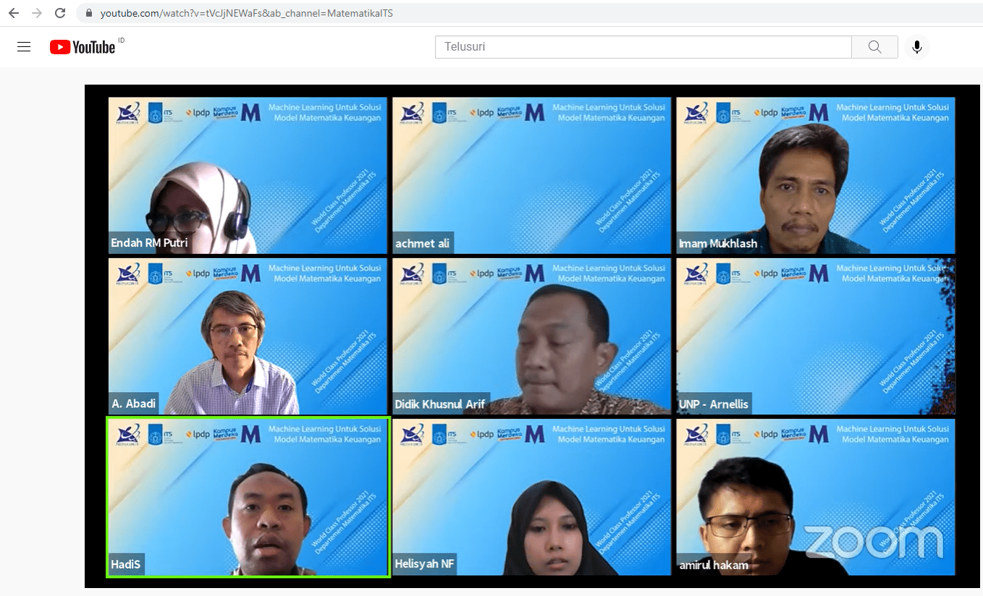
Task: Select the Helisyah NF participant tile
Action: 531,497
